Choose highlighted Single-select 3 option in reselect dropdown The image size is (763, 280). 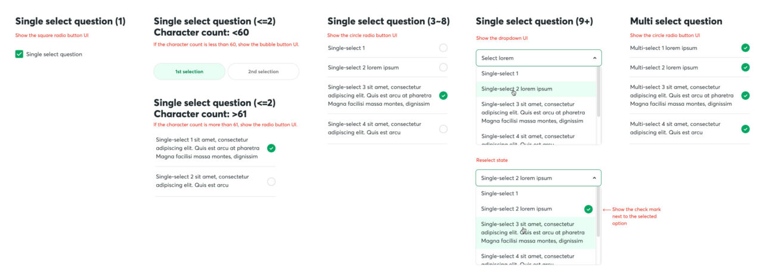point(536,232)
